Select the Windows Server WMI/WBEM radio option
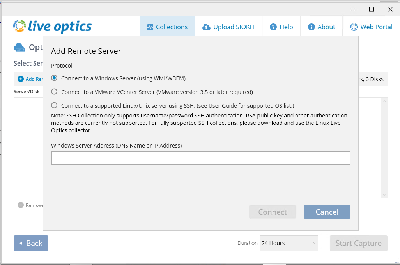Screen dimensions: 400x265 click(54, 78)
